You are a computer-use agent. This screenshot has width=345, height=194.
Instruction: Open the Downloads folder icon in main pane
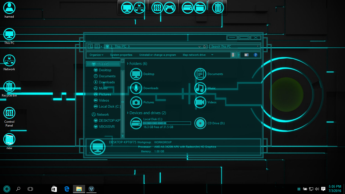(x=136, y=88)
